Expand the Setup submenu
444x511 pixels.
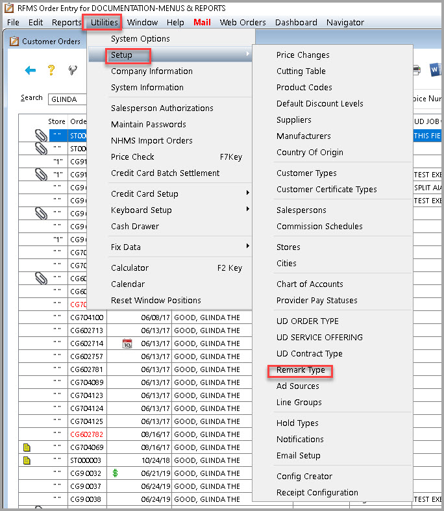coord(169,55)
